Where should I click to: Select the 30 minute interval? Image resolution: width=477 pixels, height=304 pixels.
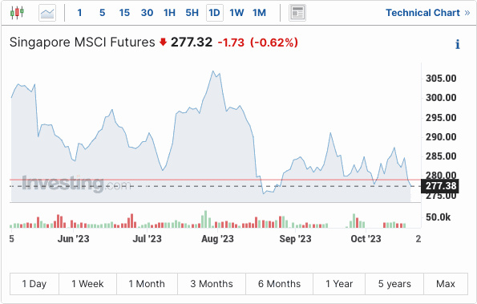[147, 13]
